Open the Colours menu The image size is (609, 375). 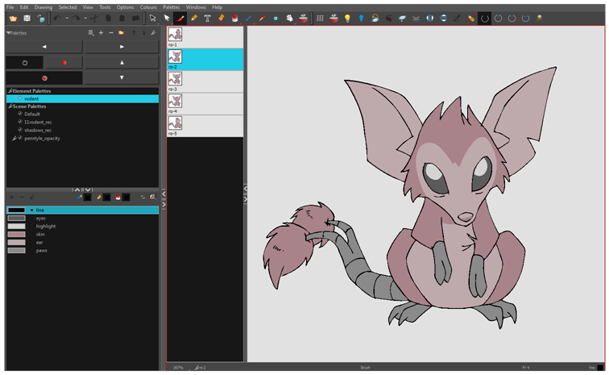(x=148, y=6)
